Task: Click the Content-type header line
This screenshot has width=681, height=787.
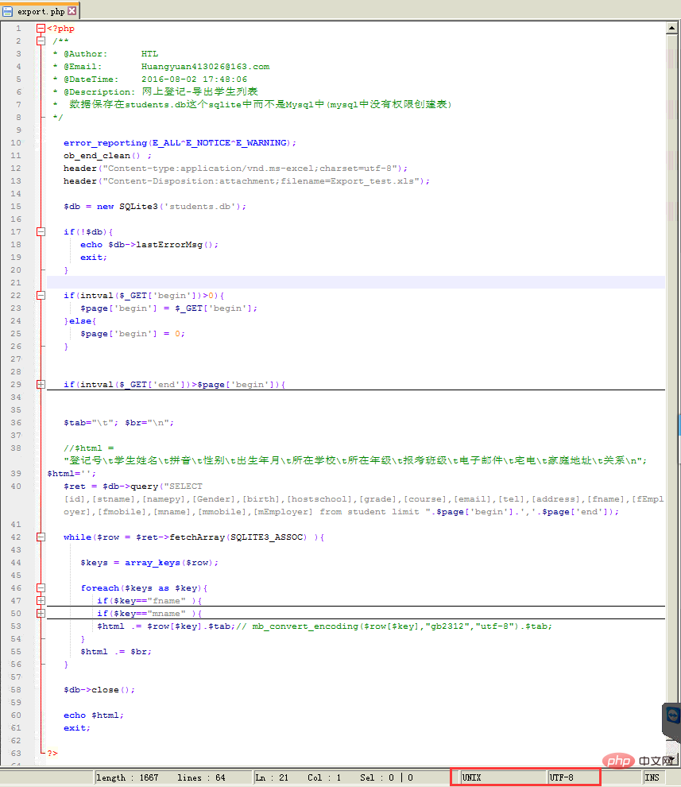Action: (x=235, y=169)
